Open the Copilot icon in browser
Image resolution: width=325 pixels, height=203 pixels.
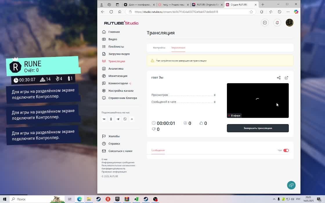(296, 12)
